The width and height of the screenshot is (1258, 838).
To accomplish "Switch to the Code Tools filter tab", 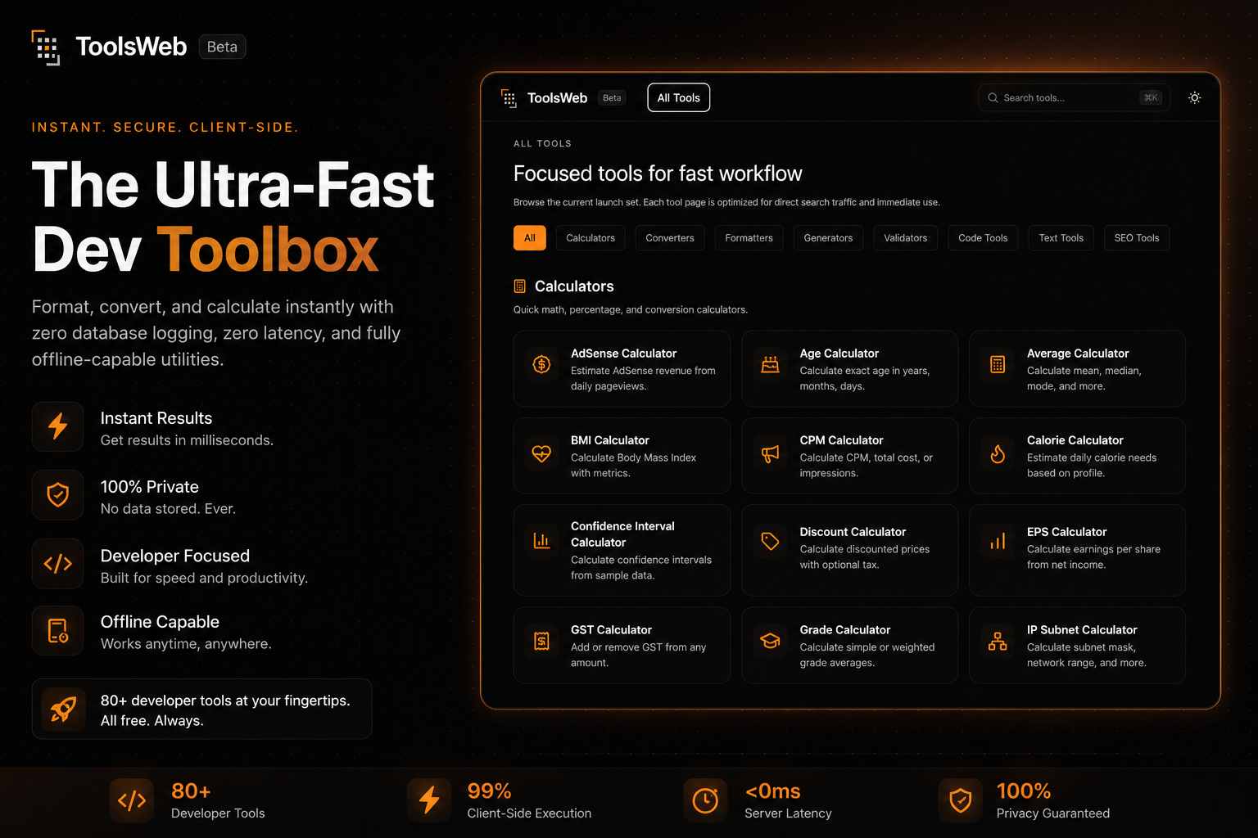I will click(x=983, y=238).
